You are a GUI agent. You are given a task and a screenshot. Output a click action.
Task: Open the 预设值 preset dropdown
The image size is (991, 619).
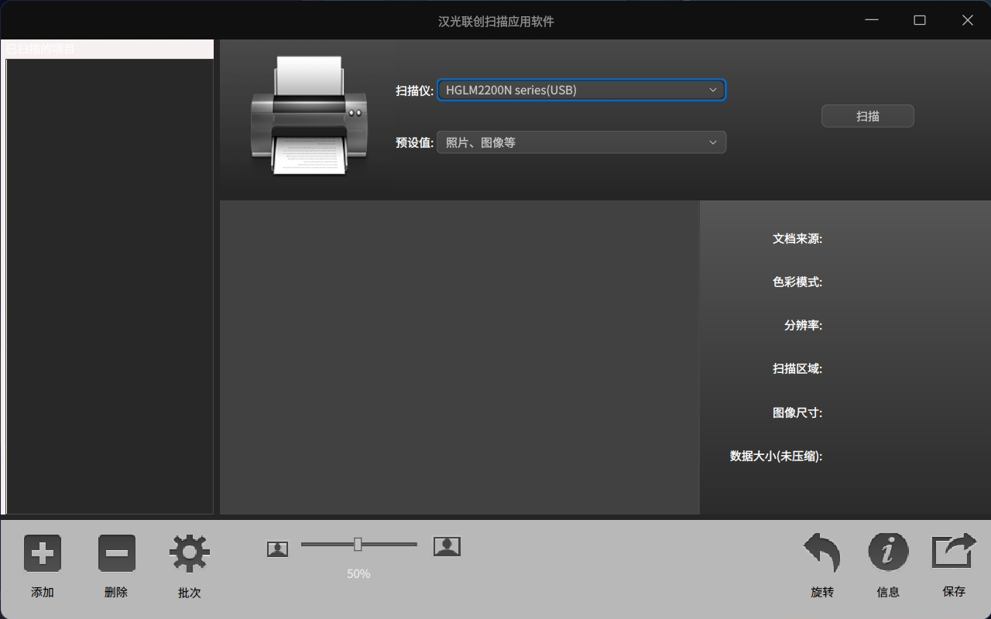(581, 142)
